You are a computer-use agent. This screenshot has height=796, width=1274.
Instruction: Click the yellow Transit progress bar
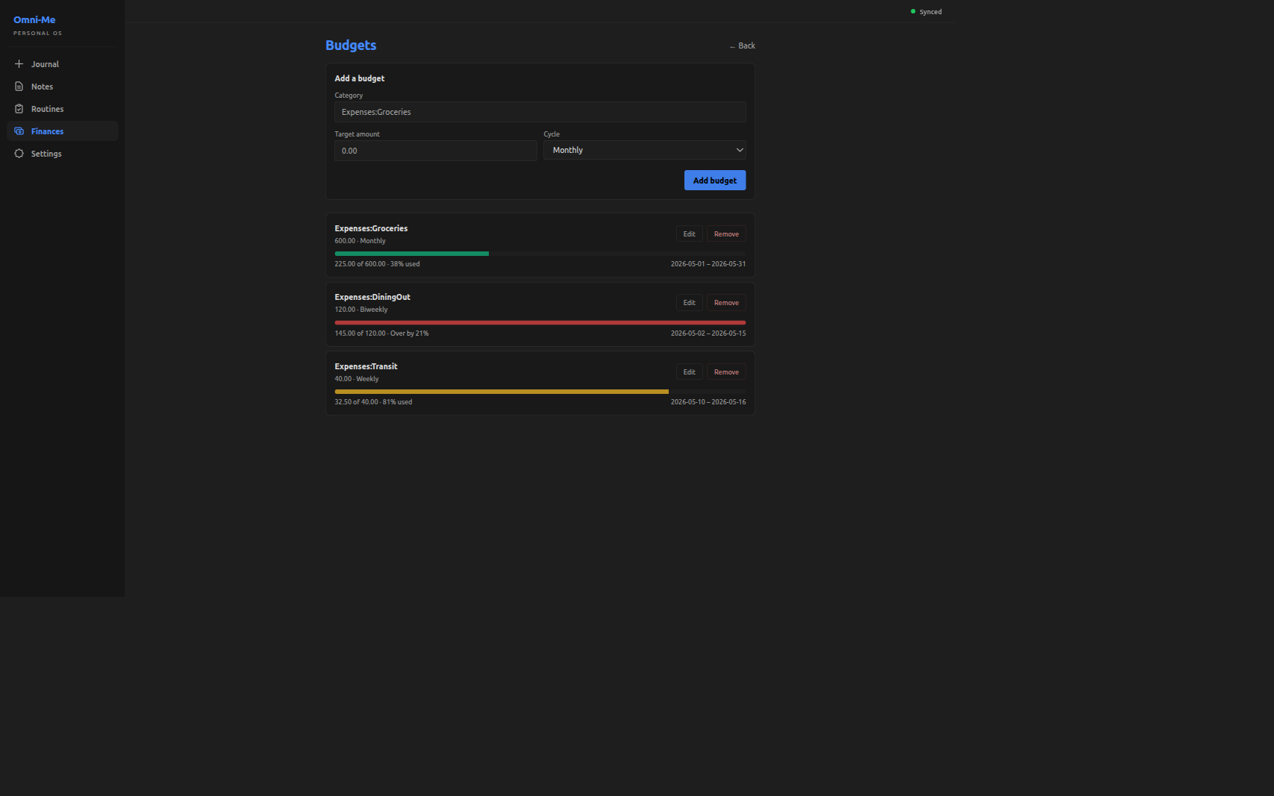click(502, 392)
